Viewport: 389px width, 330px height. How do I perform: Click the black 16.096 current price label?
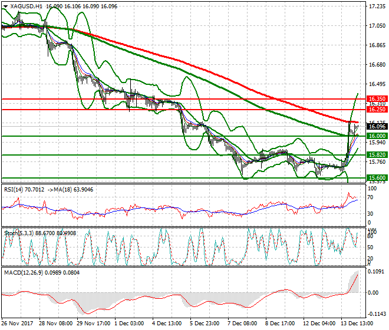[377, 127]
